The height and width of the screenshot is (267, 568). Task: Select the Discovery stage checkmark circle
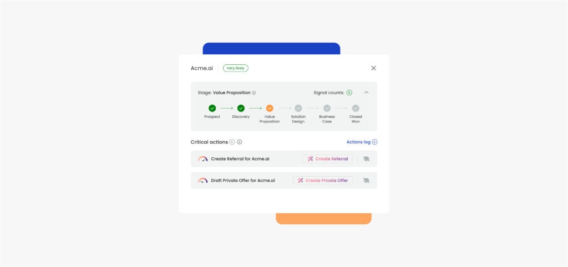tap(241, 108)
